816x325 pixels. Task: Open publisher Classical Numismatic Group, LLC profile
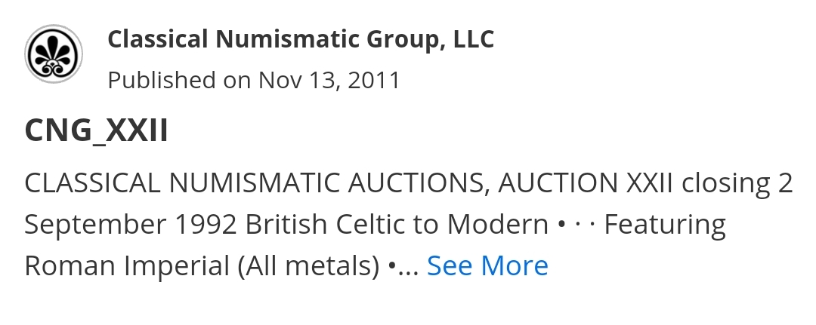coord(301,39)
